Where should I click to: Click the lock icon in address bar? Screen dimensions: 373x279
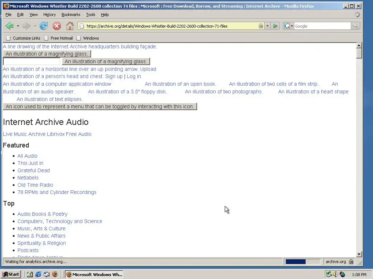261,26
